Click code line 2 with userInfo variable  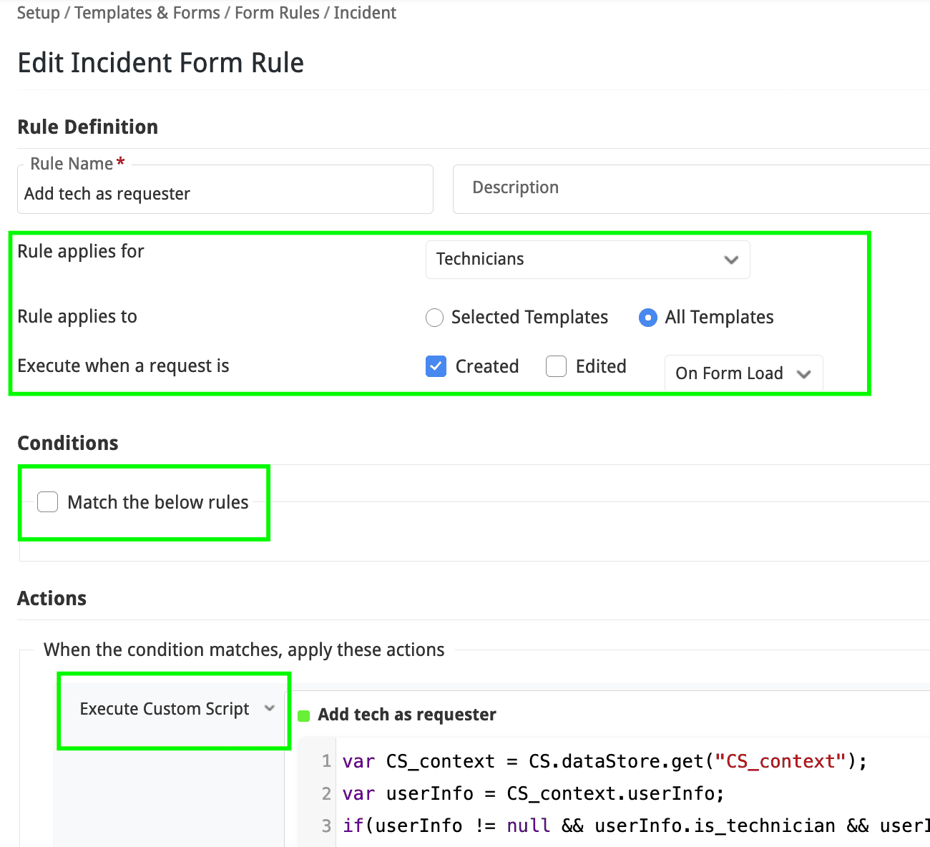click(533, 793)
